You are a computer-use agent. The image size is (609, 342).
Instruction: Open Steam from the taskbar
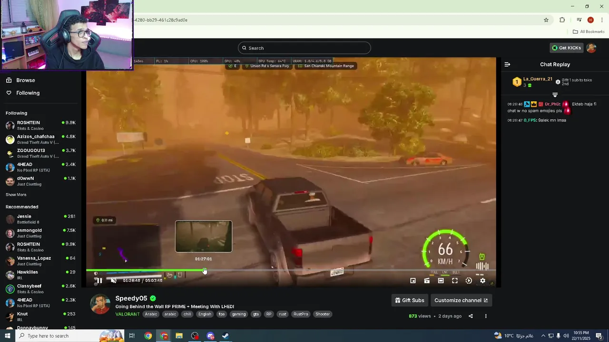click(x=226, y=336)
